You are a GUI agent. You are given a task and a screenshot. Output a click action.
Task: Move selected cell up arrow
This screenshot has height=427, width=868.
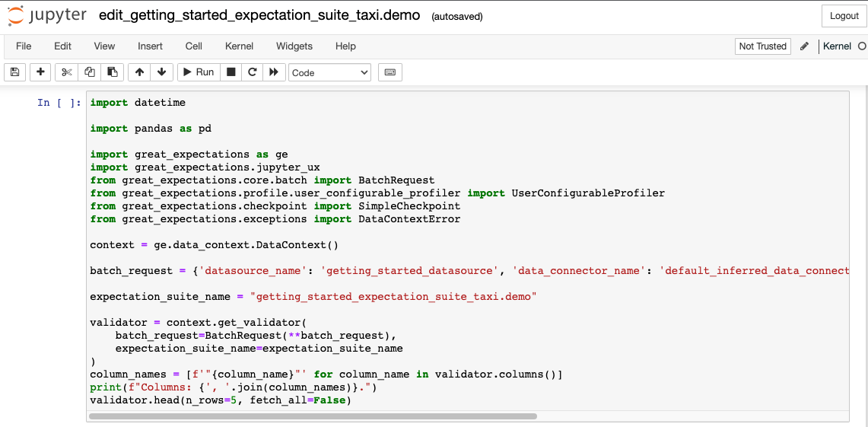[139, 72]
